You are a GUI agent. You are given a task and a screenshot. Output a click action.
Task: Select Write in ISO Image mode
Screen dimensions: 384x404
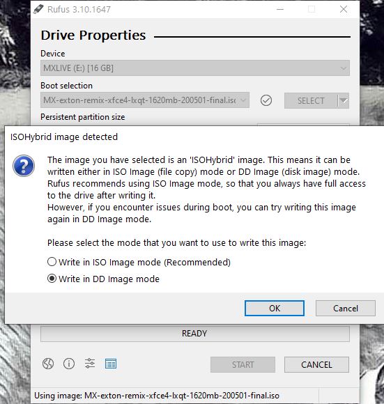(139, 262)
